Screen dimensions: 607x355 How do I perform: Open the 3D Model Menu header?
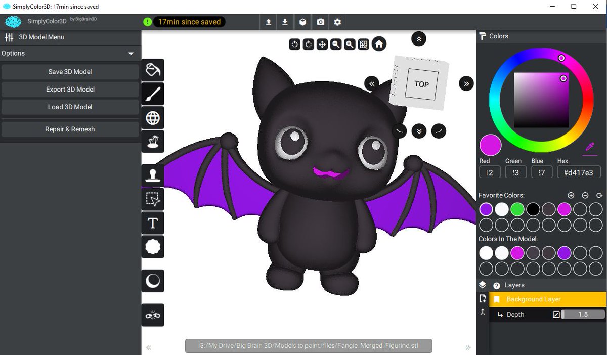tap(70, 37)
